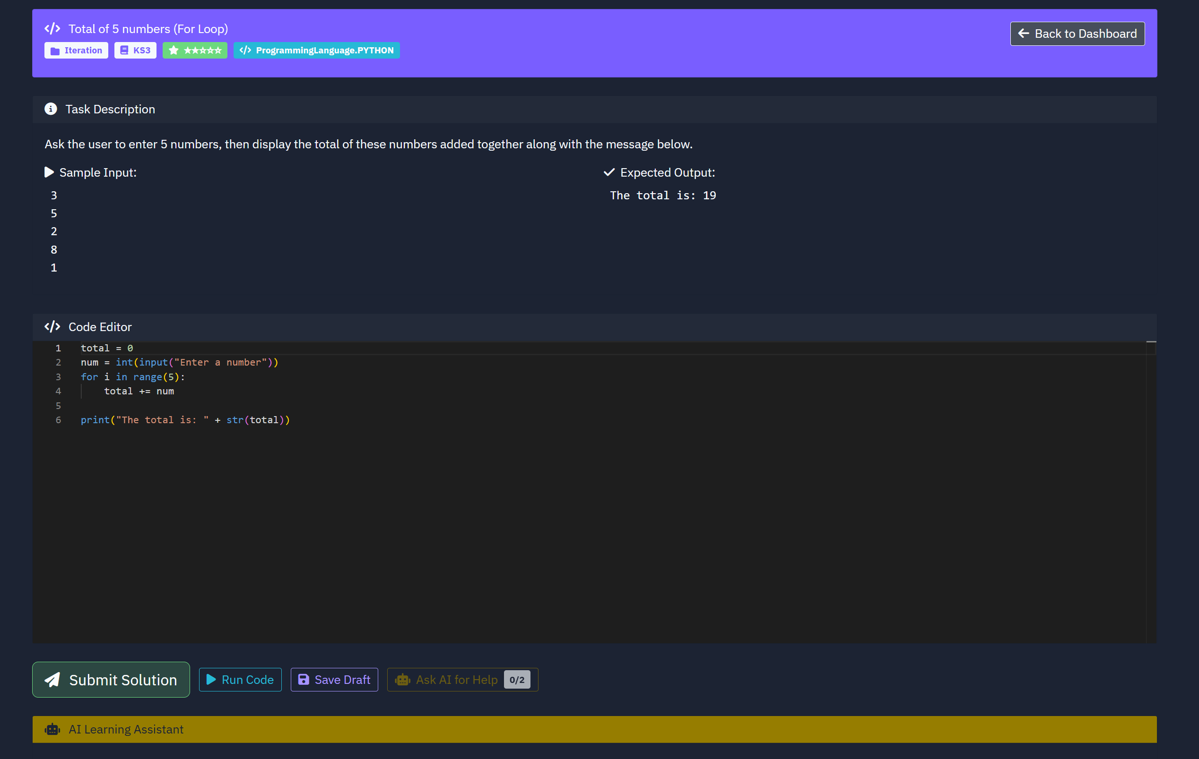Click code line 2 with int(input(...))
This screenshot has height=759, width=1199.
pyautogui.click(x=180, y=363)
